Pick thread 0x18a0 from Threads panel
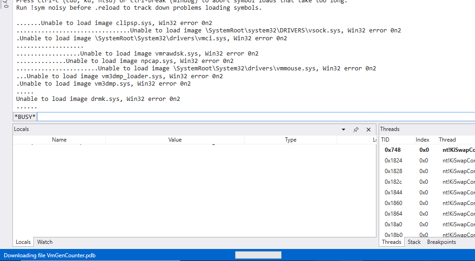This screenshot has width=475, height=261. (x=394, y=224)
